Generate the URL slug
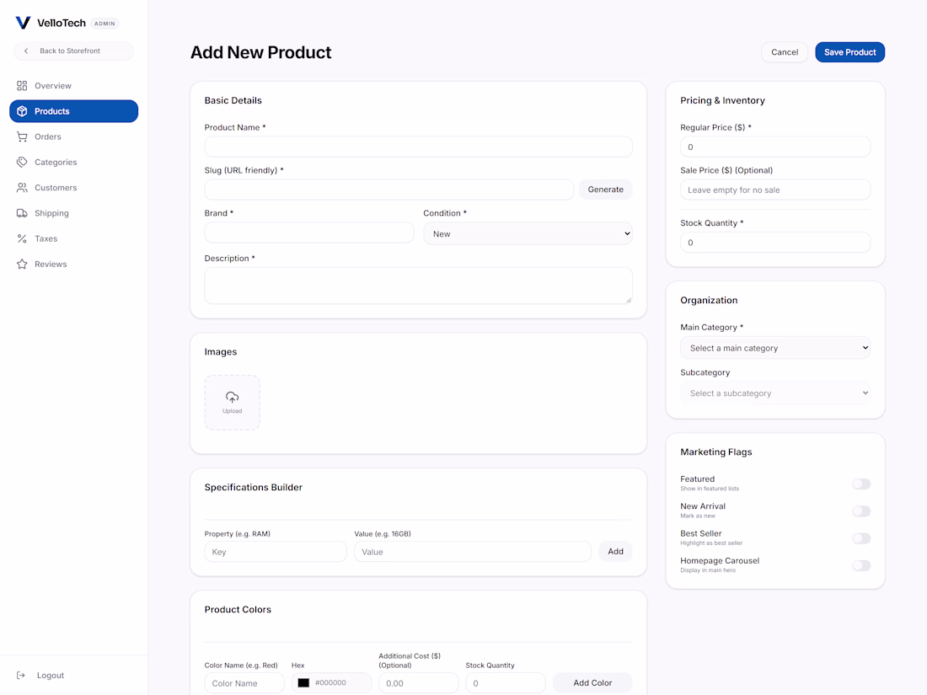 pyautogui.click(x=605, y=189)
